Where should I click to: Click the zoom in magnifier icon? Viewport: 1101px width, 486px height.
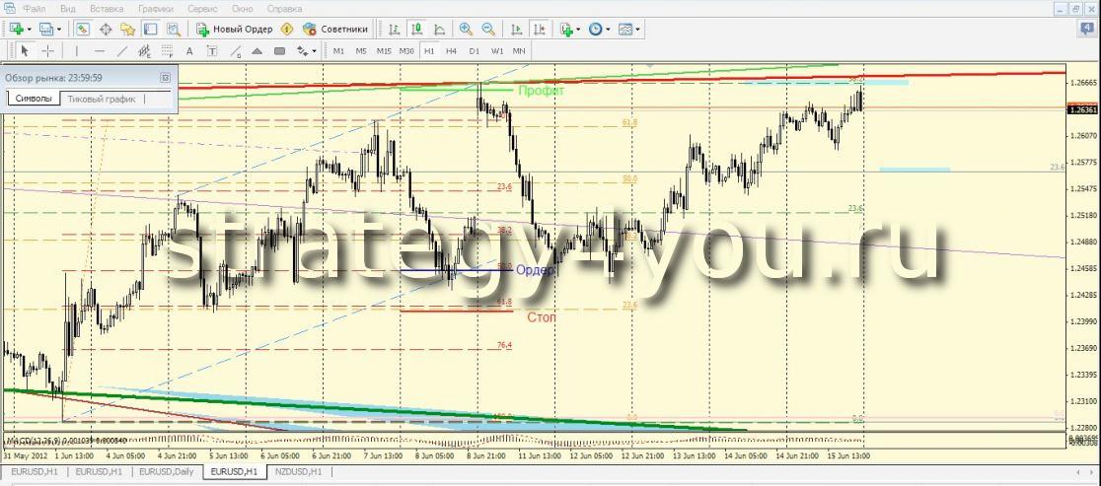tap(466, 30)
